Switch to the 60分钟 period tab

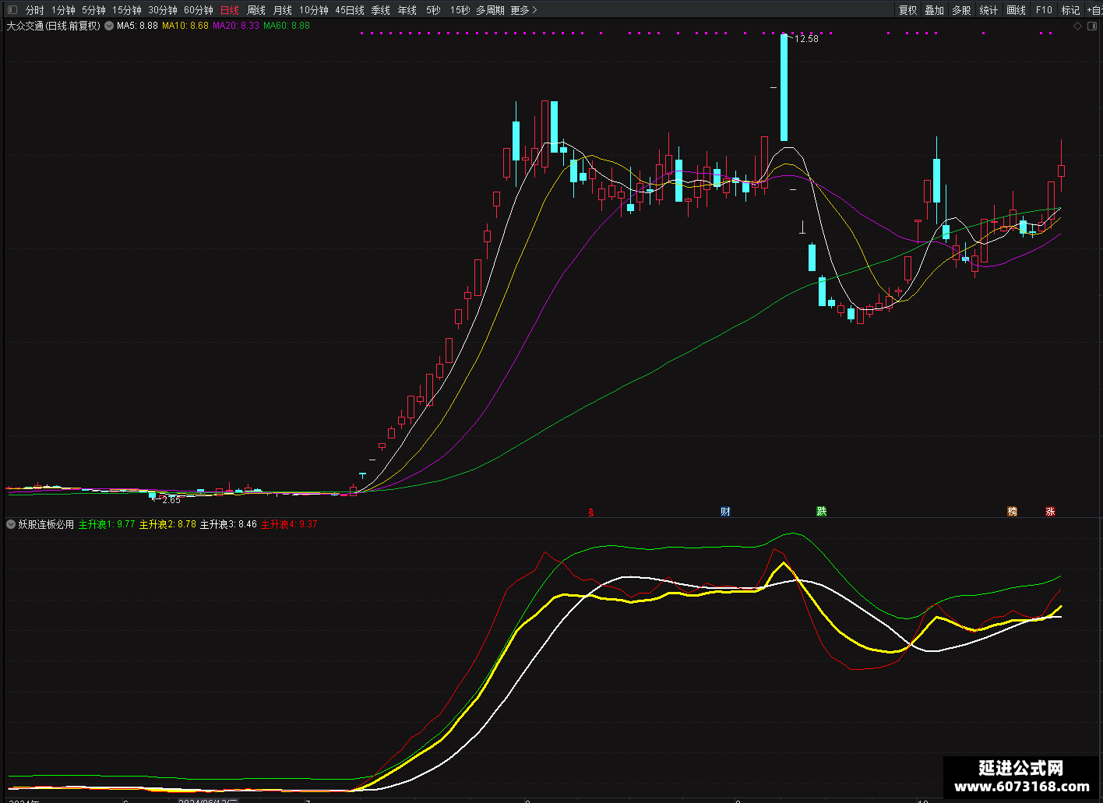tap(199, 10)
